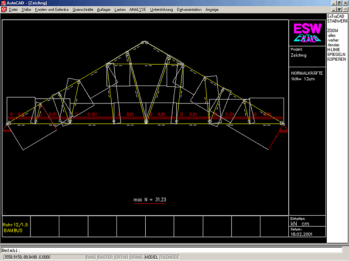The image size is (349, 261).
Task: Open the Knoten und Gelenke menu
Action: (x=51, y=10)
